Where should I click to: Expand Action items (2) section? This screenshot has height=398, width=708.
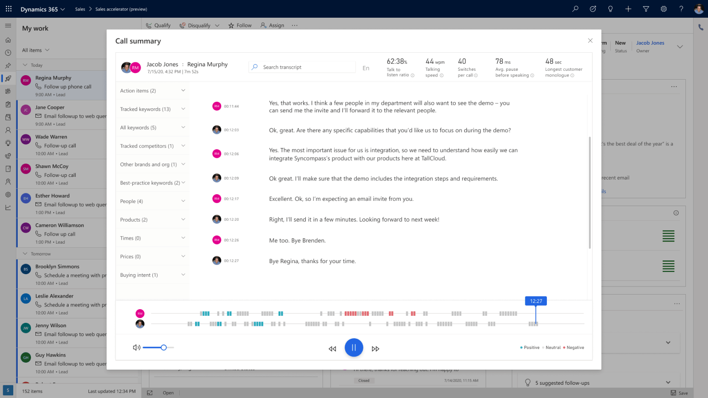[x=153, y=91]
